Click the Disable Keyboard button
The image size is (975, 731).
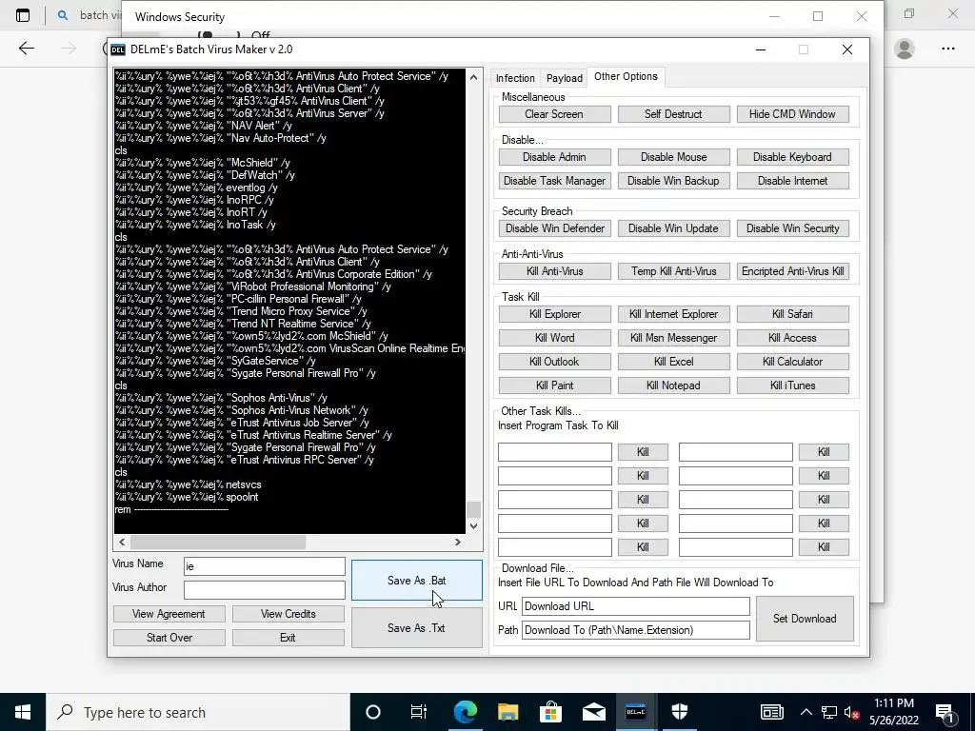click(x=792, y=157)
